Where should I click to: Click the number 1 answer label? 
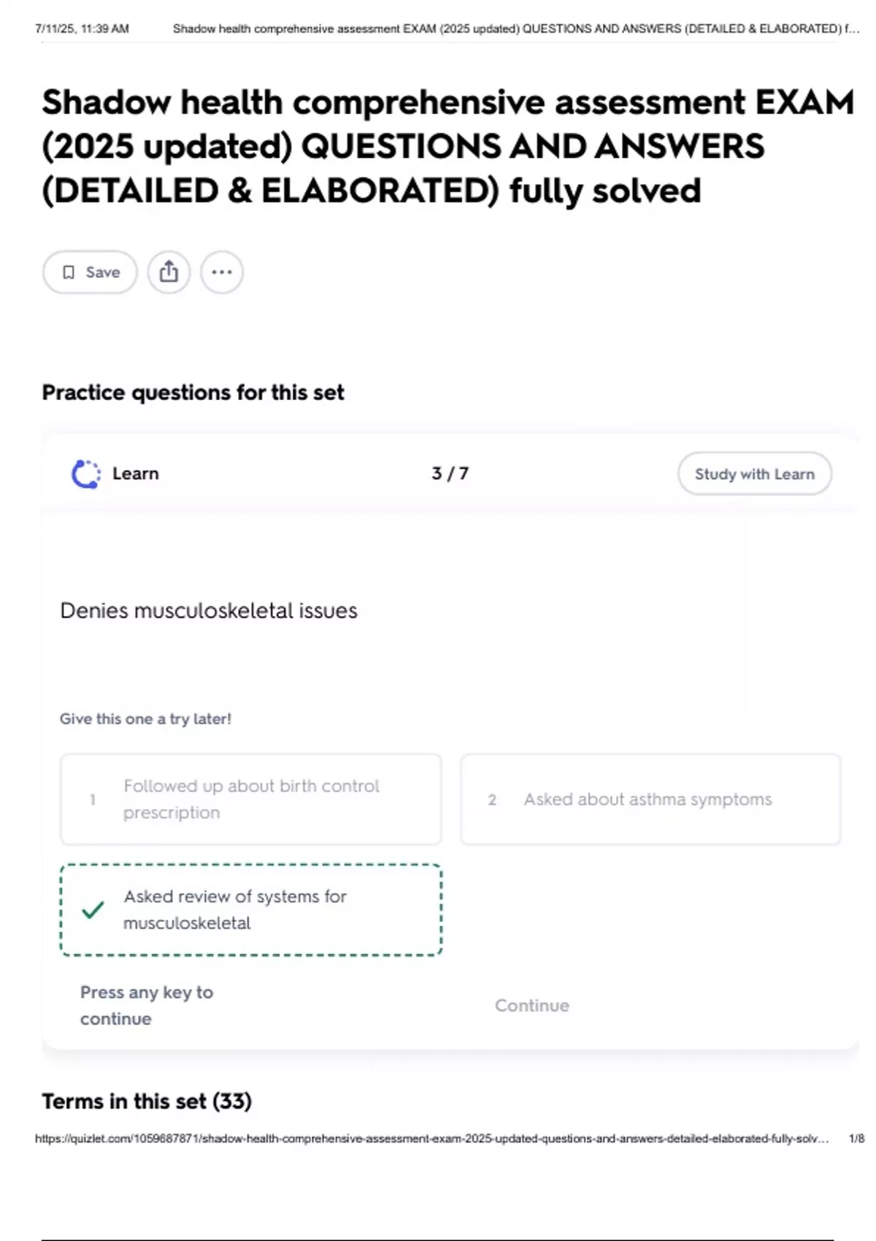click(93, 800)
